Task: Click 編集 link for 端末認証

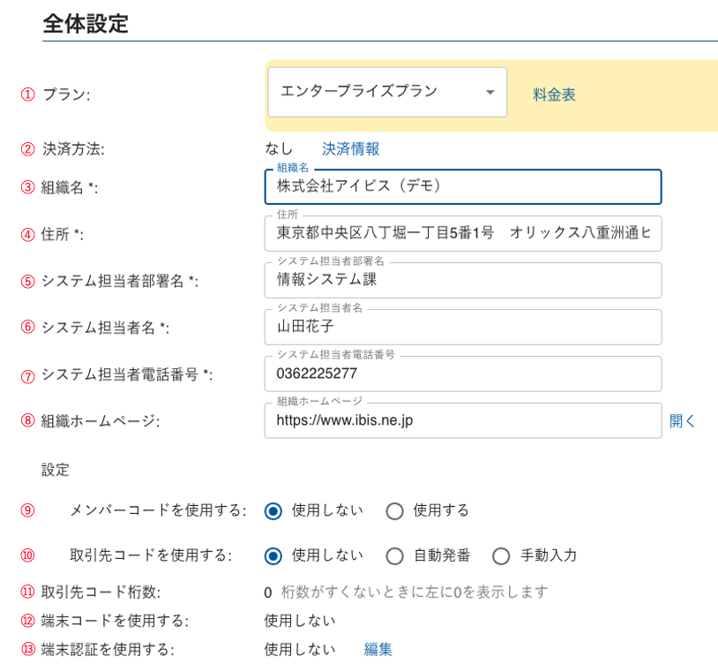Action: tap(378, 649)
